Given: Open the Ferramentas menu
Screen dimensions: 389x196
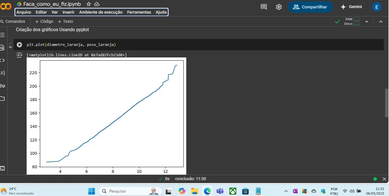Looking at the screenshot, I should [139, 12].
